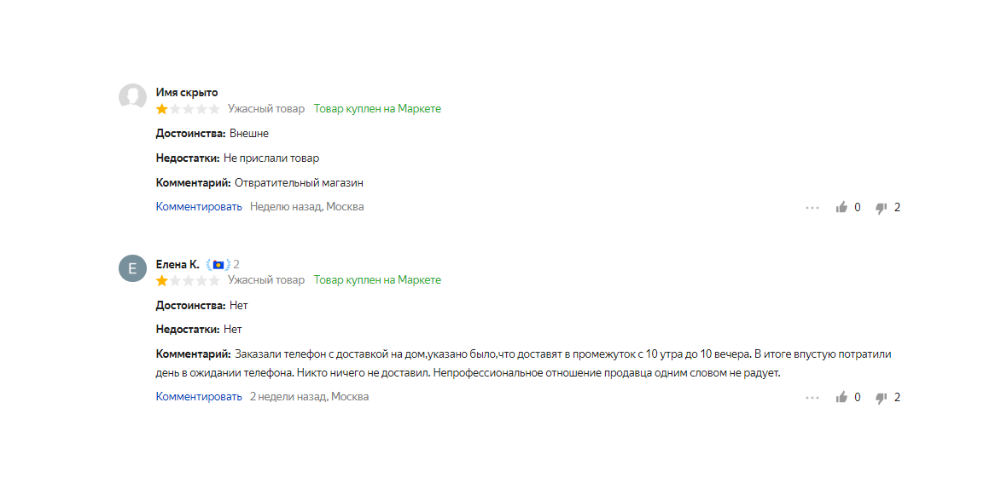The width and height of the screenshot is (1001, 483).
Task: Open more options on the first review
Action: tap(812, 207)
